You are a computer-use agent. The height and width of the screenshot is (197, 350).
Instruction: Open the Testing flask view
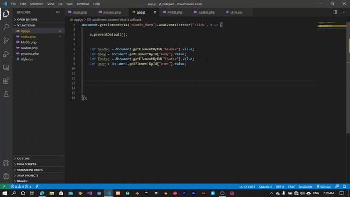tap(6, 94)
